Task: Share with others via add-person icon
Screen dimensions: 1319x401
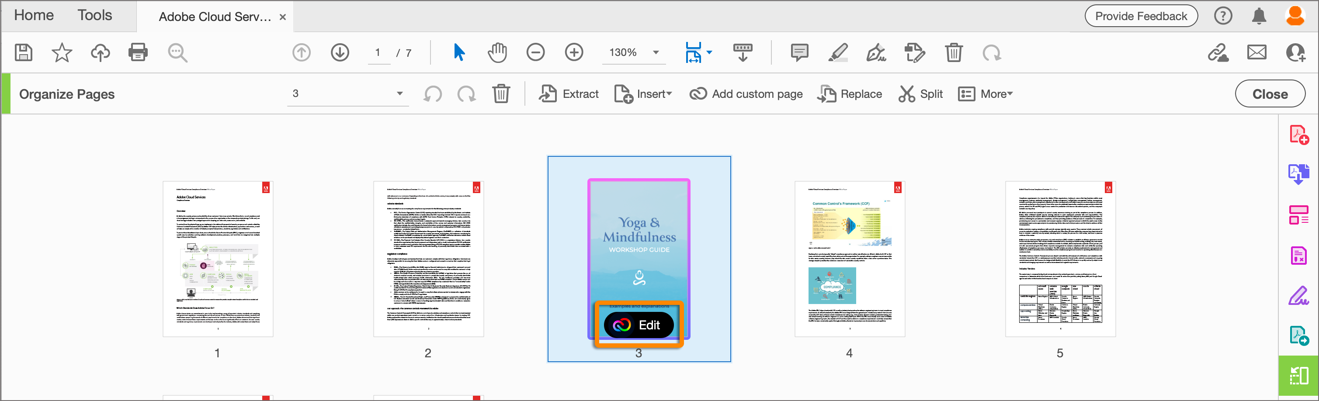Action: click(1295, 52)
